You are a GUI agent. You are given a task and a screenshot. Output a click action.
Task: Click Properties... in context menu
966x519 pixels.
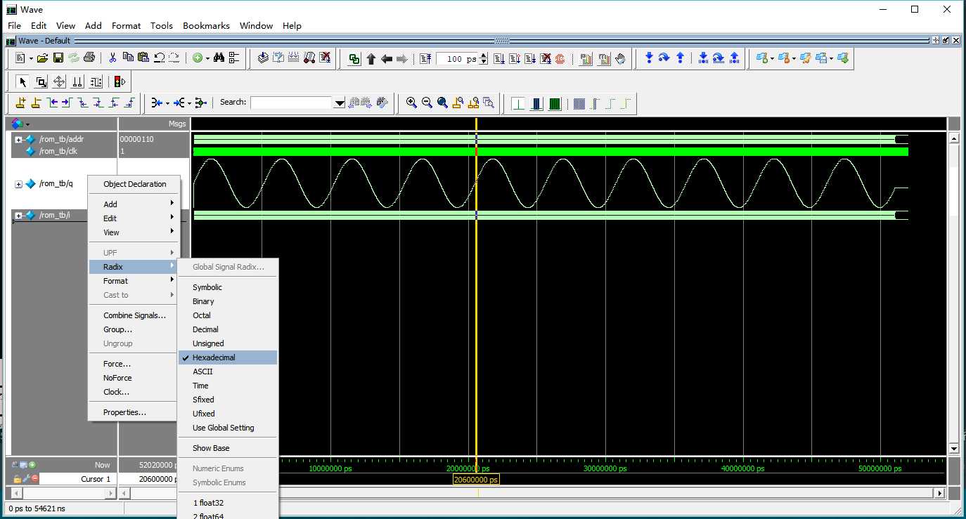pyautogui.click(x=134, y=412)
